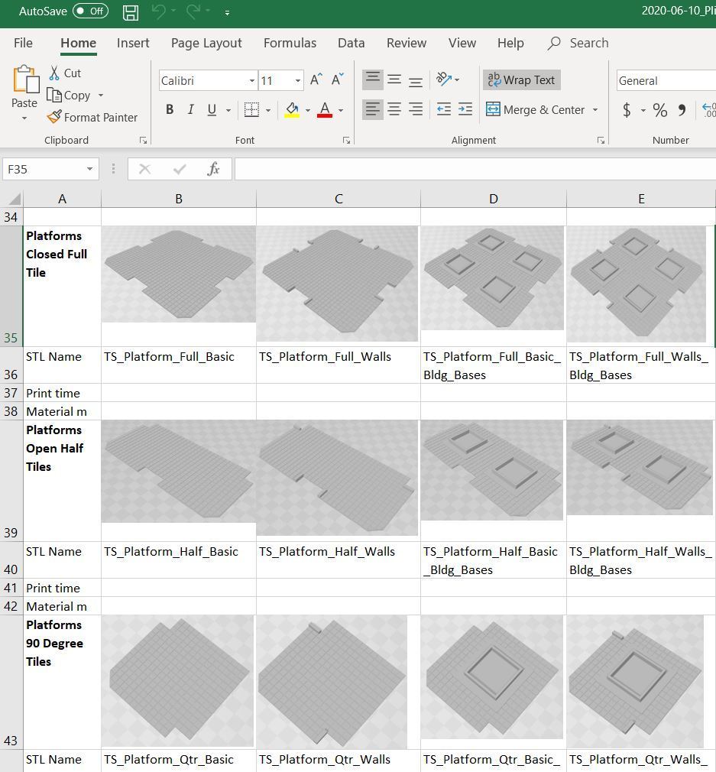Screen dimensions: 716x772
Task: Open the Format Painter tool
Action: [92, 117]
